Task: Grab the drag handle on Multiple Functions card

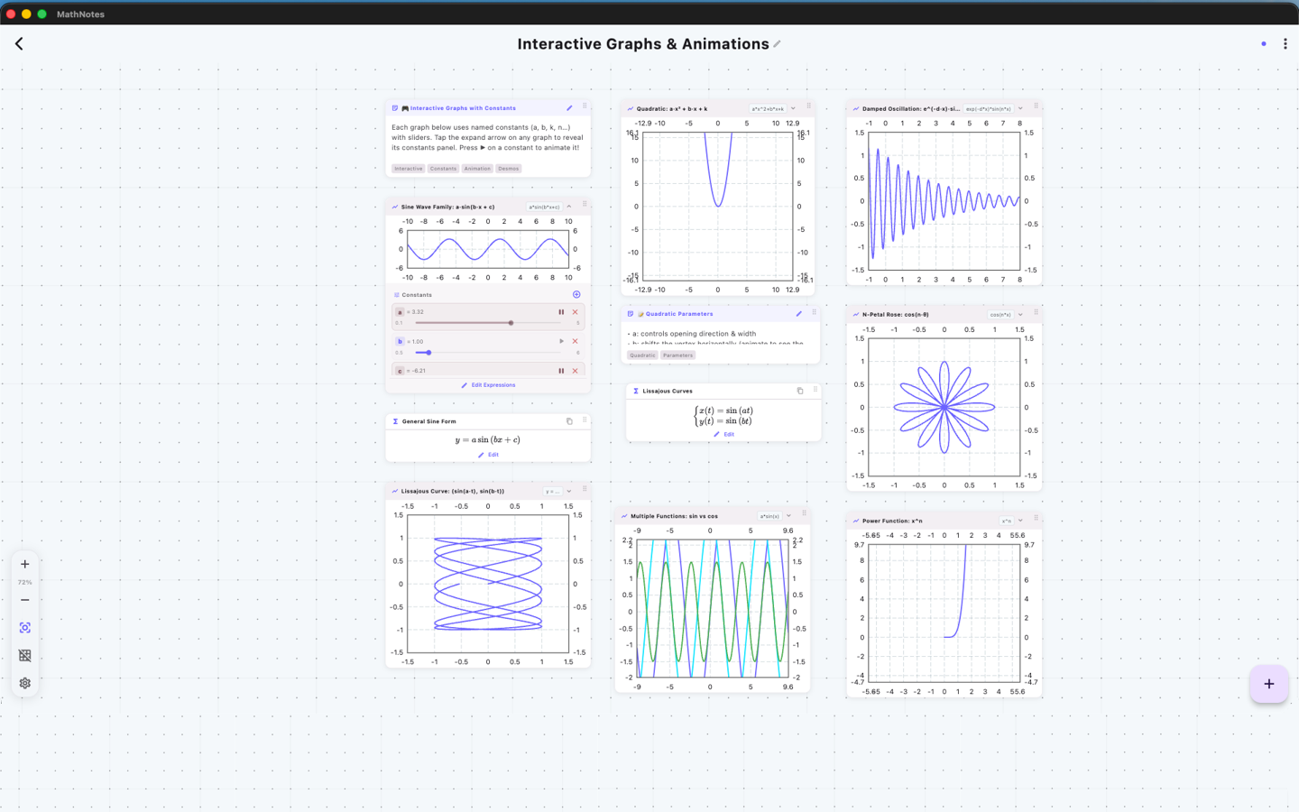Action: 804,514
